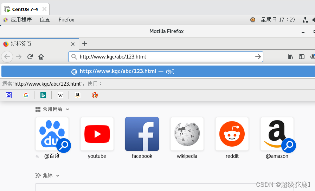The width and height of the screenshot is (315, 191).
Task: Close the CentOS 7-4 VM tab
Action: coord(45,9)
